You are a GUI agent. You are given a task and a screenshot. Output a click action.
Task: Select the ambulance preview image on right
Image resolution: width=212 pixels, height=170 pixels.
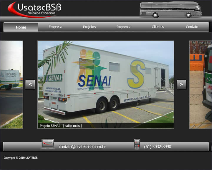click(x=201, y=85)
